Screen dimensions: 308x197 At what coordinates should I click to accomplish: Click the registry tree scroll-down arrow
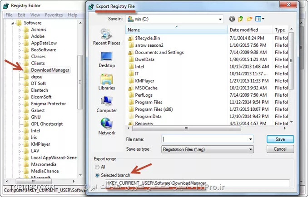[x=80, y=175]
